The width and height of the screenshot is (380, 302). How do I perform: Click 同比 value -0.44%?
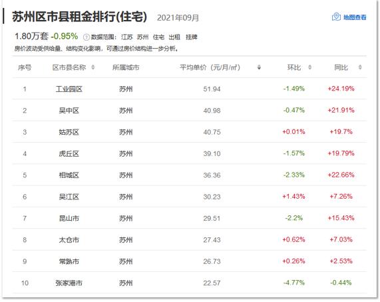341,283
